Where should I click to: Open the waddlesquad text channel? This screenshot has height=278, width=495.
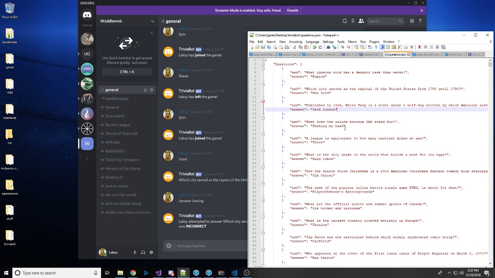(127, 98)
